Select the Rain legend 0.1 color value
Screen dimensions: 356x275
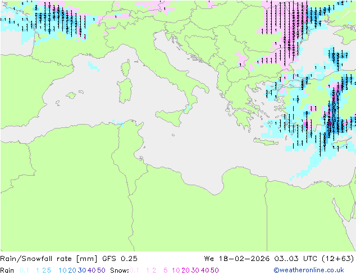(x=24, y=271)
